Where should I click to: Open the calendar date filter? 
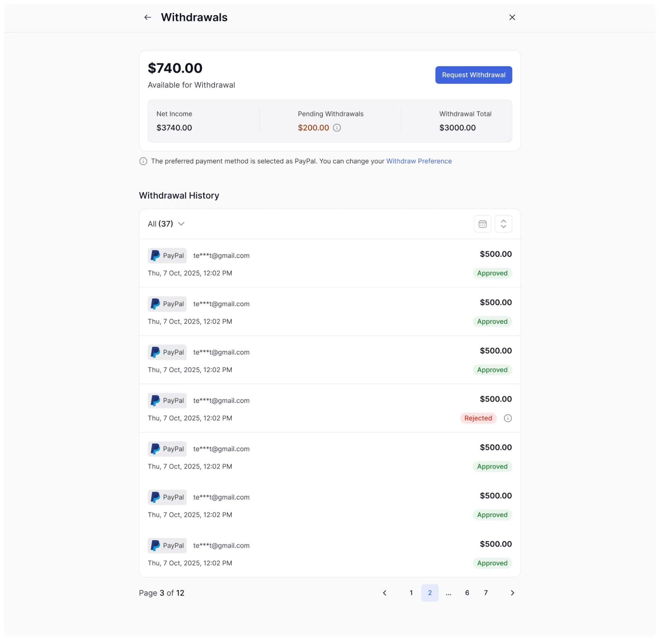(x=482, y=224)
